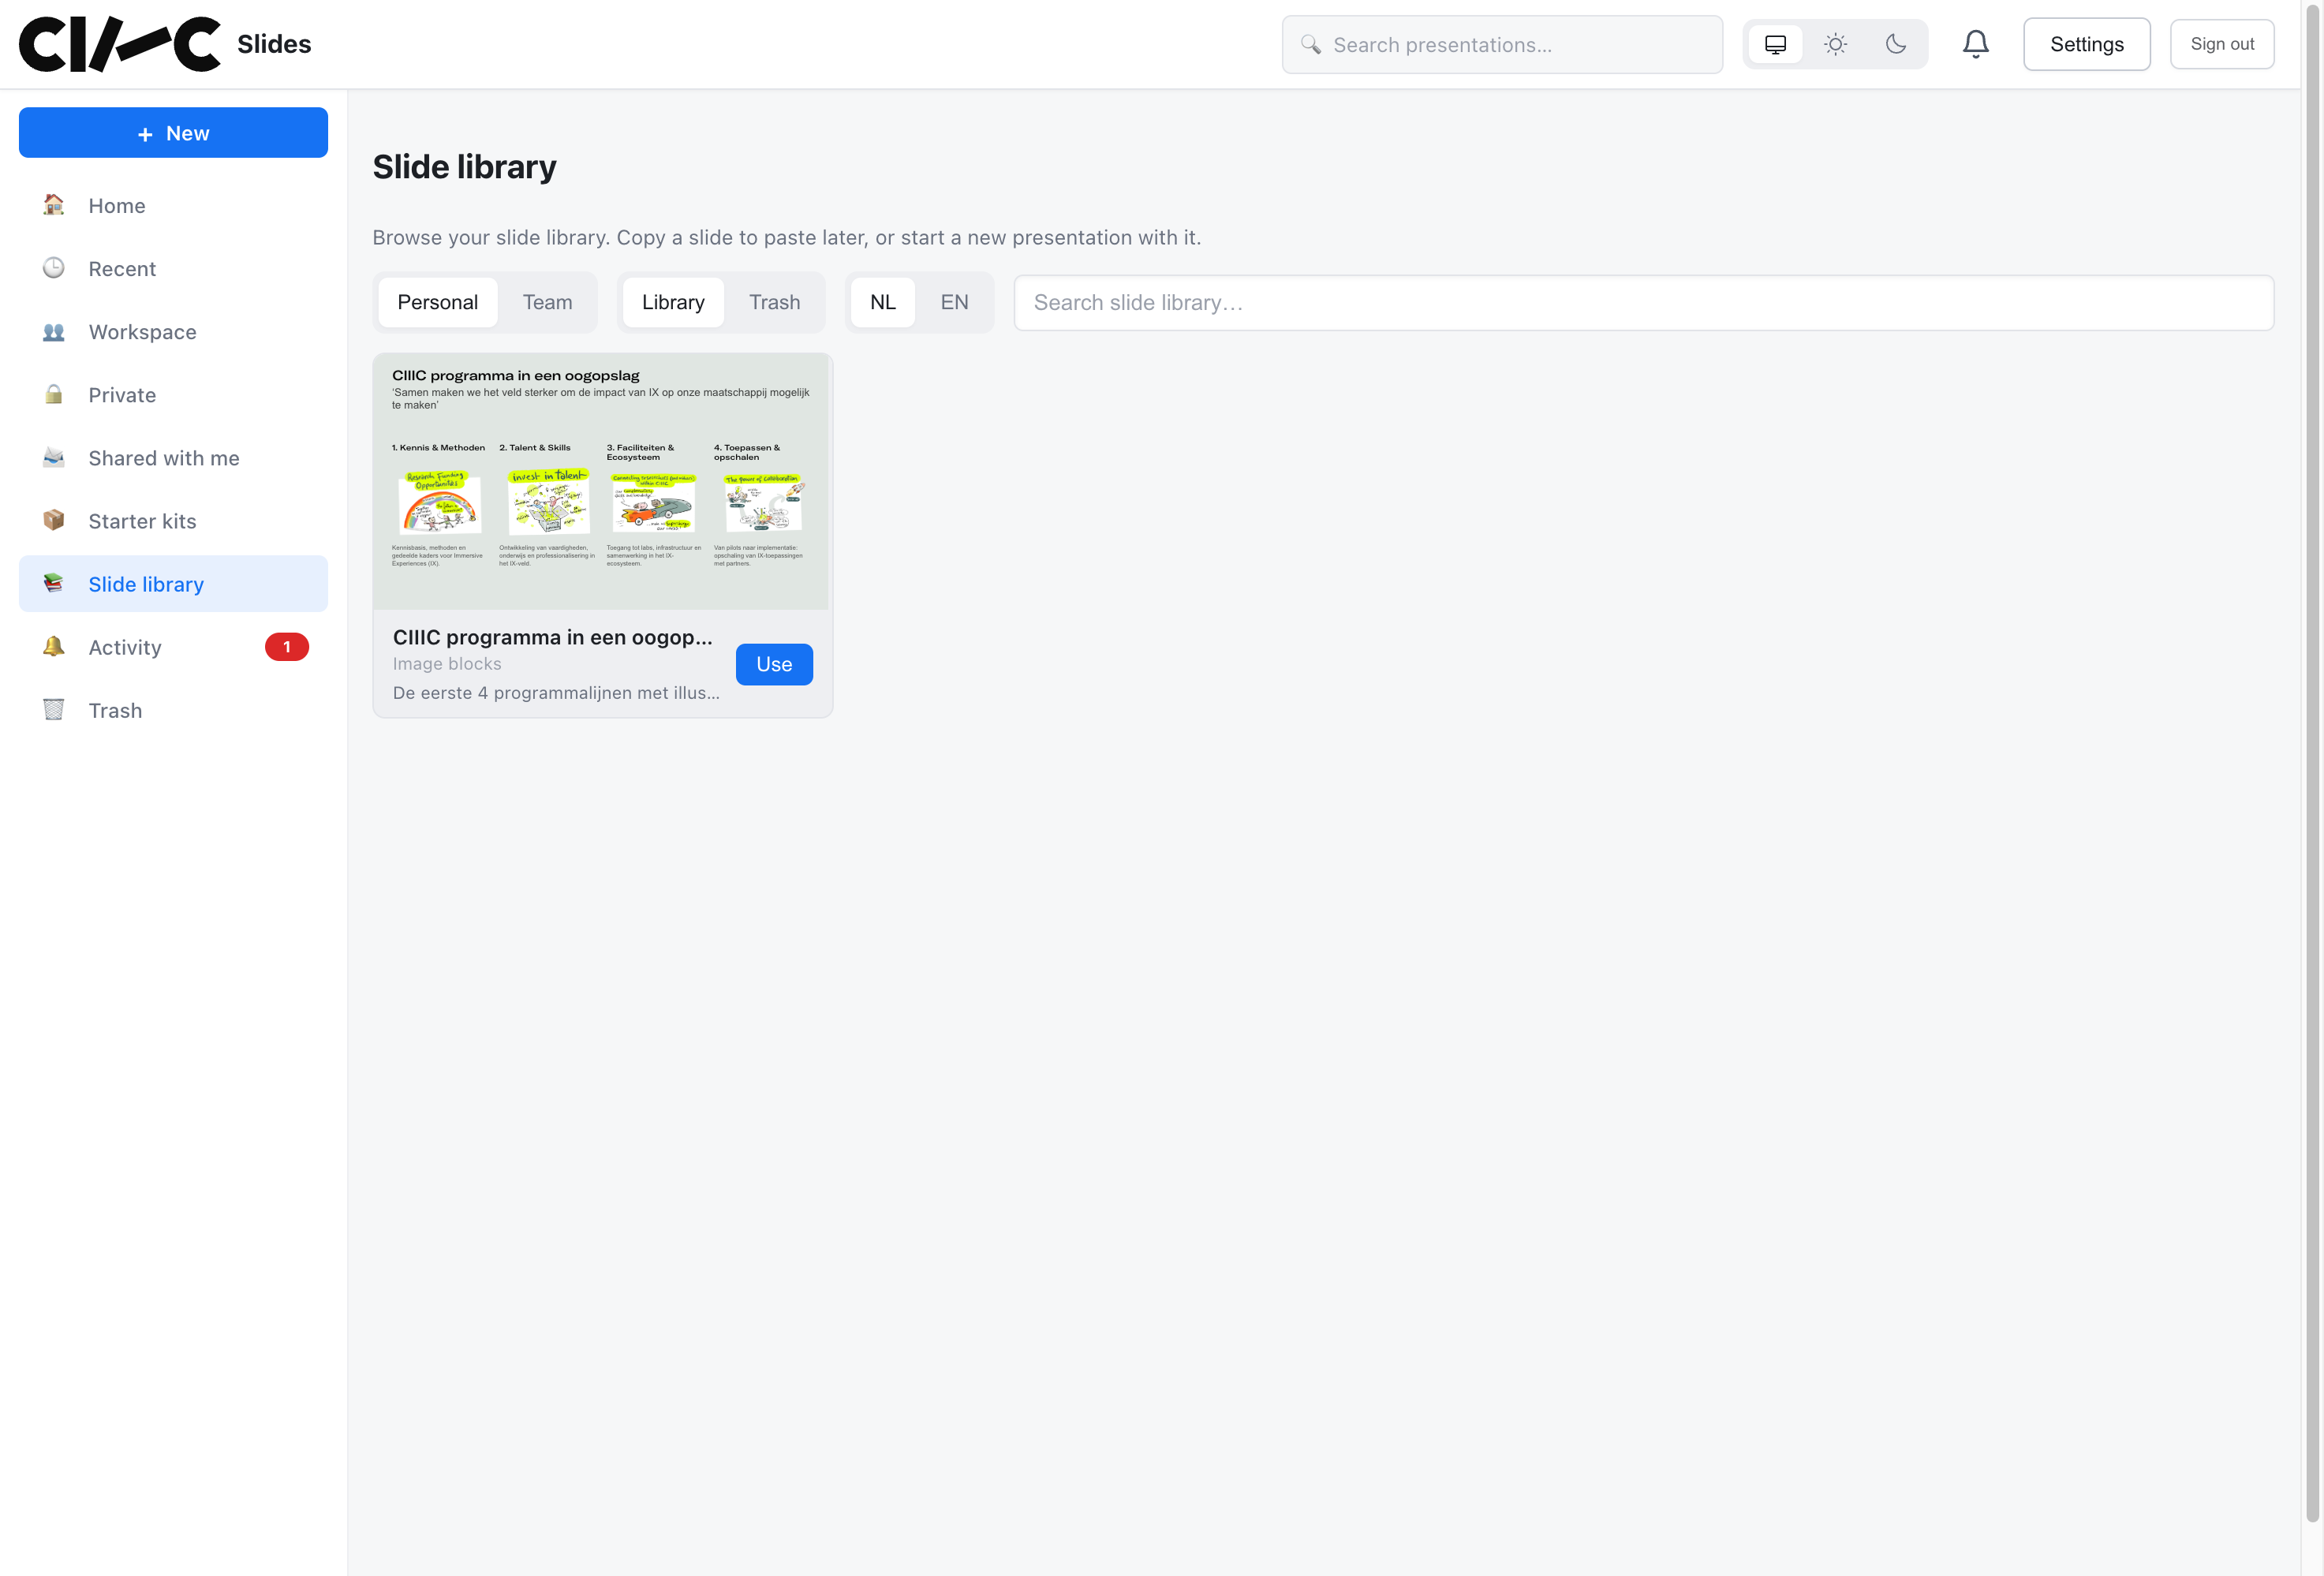Image resolution: width=2324 pixels, height=1576 pixels.
Task: Click the 'Image blocks' label on card
Action: click(447, 664)
